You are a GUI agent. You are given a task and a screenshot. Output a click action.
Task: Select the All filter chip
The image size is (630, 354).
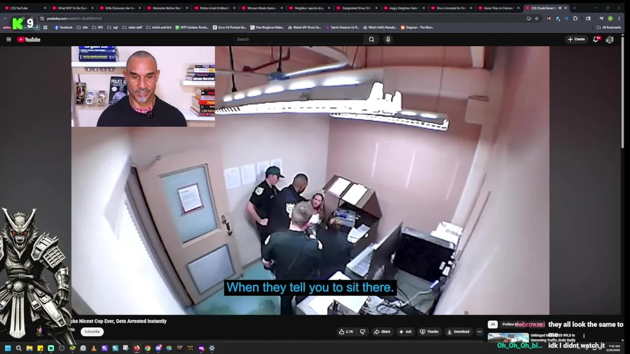pos(493,324)
